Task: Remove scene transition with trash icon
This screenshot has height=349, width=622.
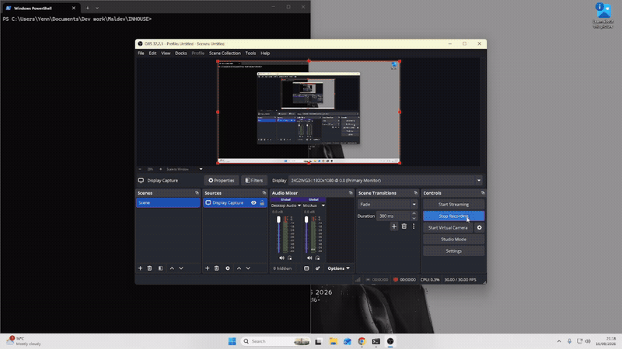Action: [x=404, y=226]
